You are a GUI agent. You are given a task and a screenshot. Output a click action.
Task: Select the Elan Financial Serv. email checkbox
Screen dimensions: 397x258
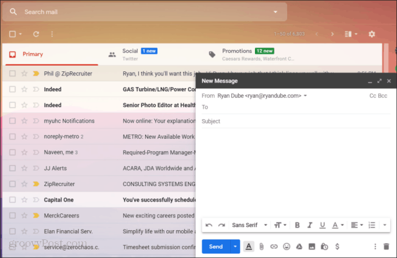(12, 231)
